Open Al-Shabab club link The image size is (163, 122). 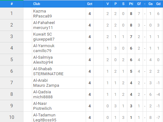(43, 69)
